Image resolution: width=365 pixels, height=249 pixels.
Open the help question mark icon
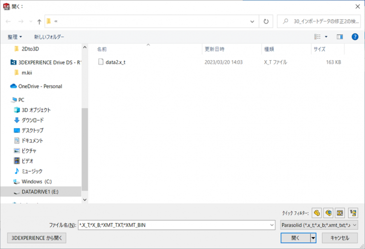[x=355, y=37]
